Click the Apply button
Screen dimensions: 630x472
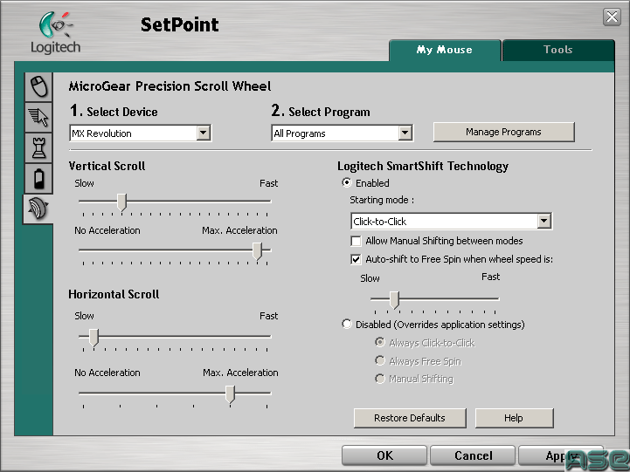pos(561,455)
